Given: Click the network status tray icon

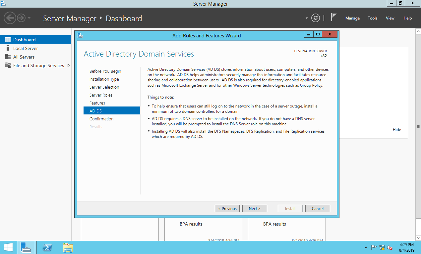Looking at the screenshot, I should pos(382,247).
